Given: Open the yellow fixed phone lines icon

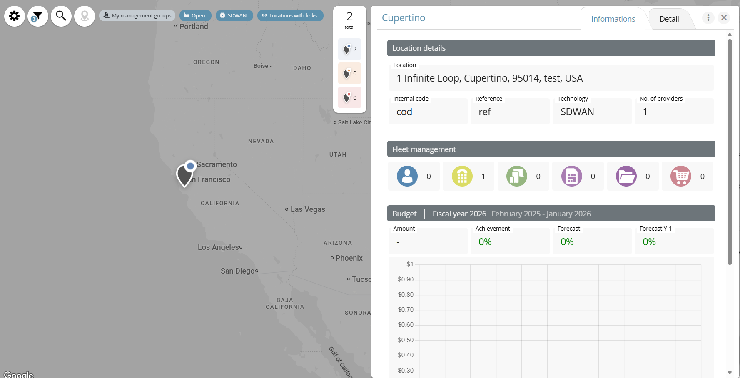Looking at the screenshot, I should click(x=462, y=176).
